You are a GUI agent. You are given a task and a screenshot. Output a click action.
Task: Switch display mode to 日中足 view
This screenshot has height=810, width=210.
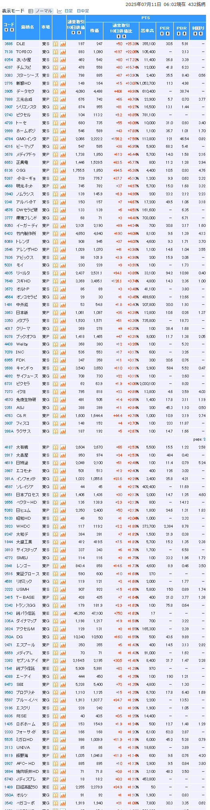[83, 11]
